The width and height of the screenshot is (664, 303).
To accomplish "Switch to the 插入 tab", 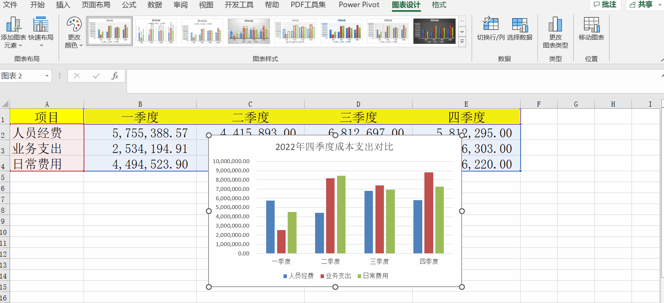I will (63, 5).
